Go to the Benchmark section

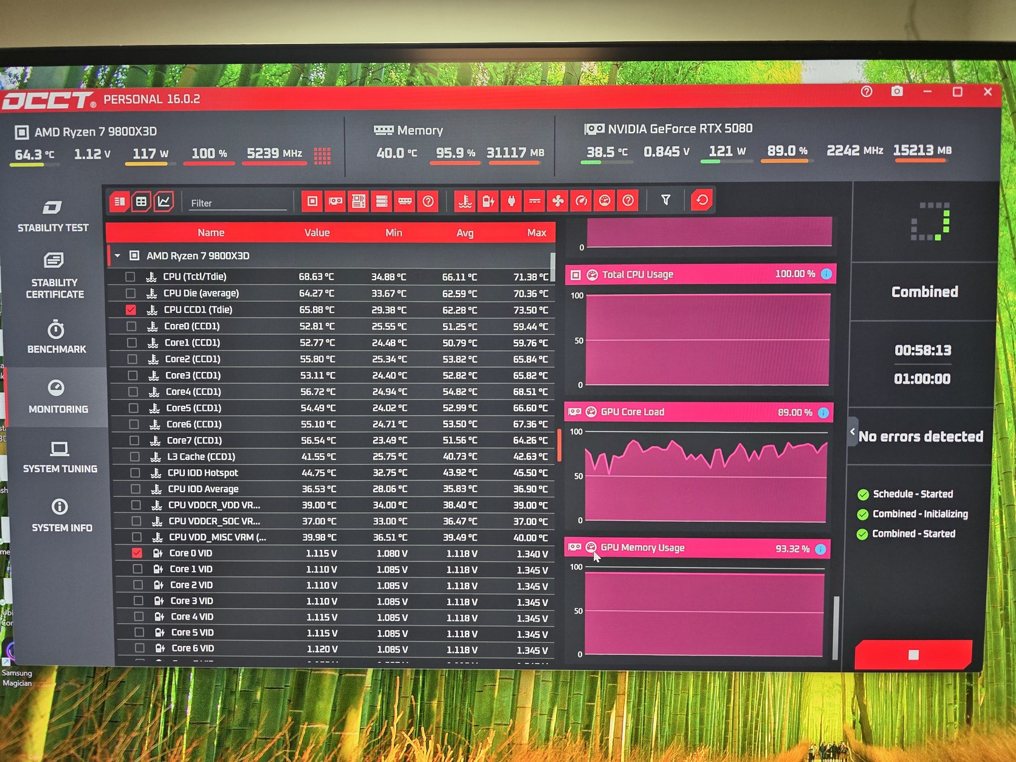click(x=57, y=337)
